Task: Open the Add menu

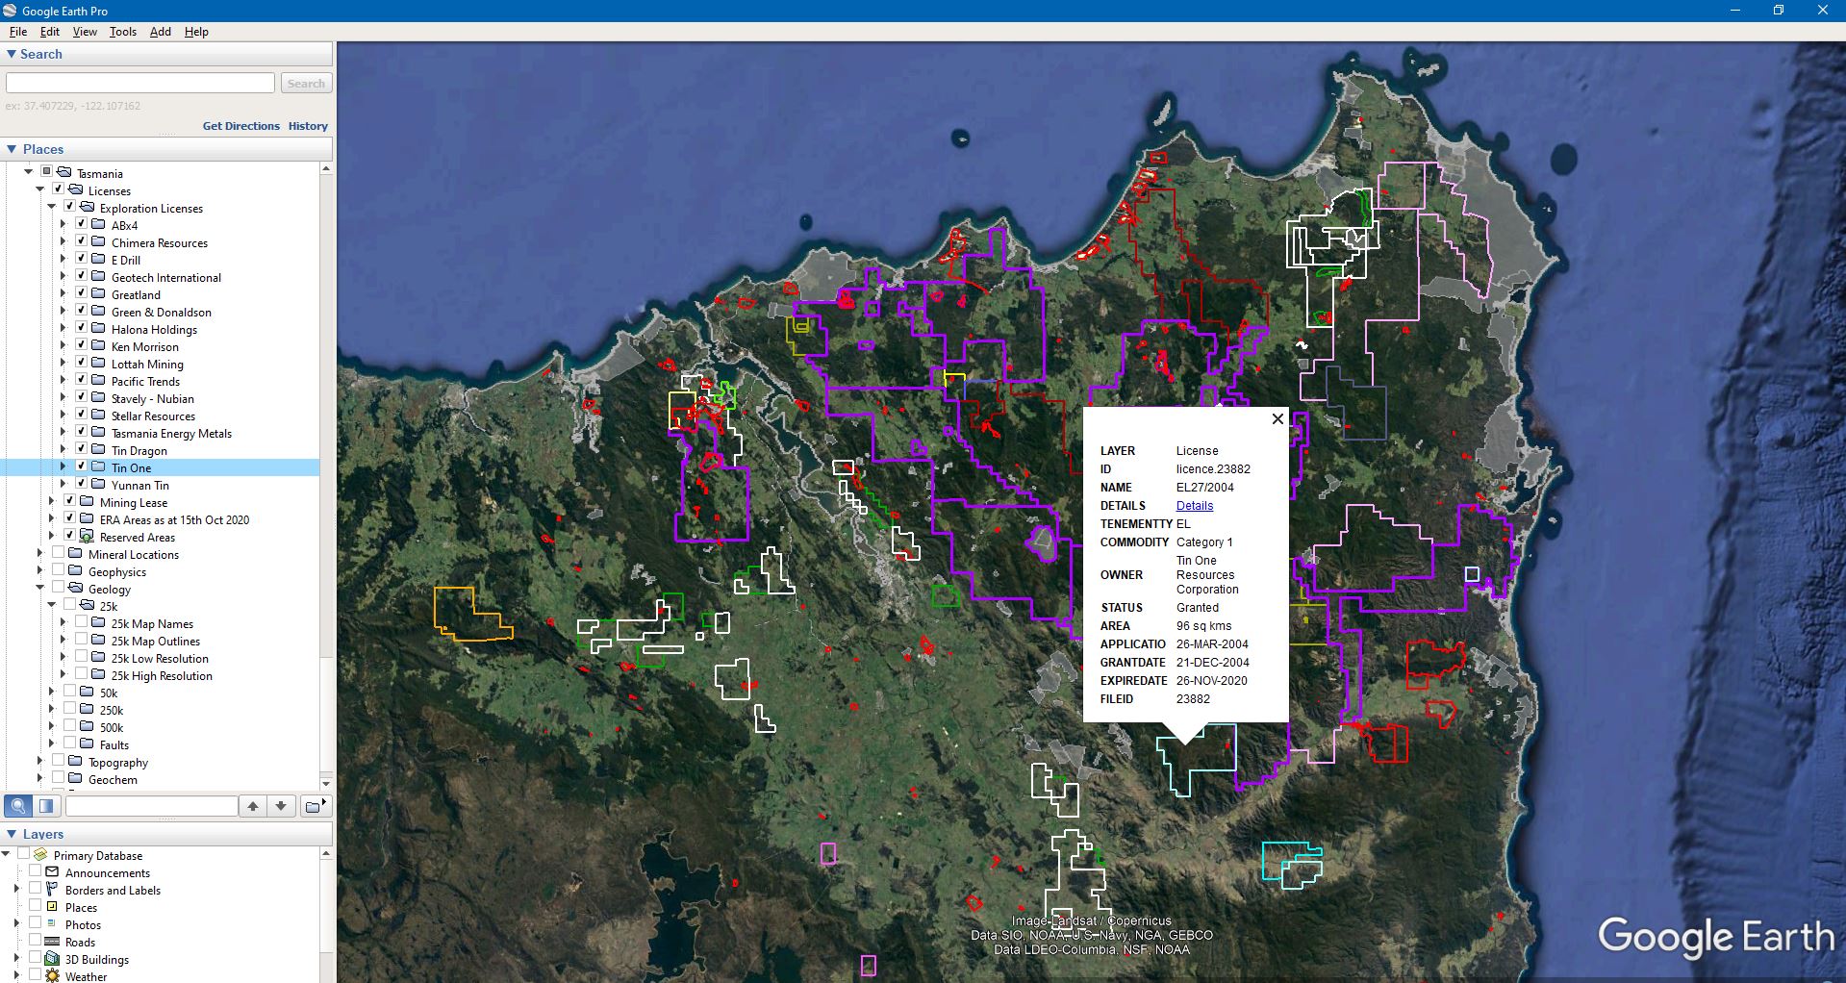Action: pos(161,32)
